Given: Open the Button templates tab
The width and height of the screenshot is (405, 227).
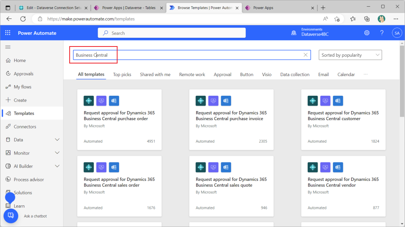Looking at the screenshot, I should point(247,74).
